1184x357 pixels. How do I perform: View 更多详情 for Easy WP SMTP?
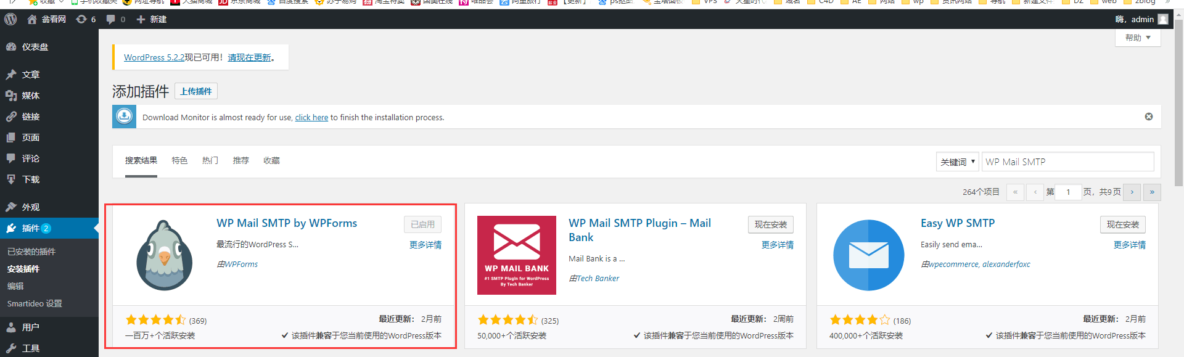point(1130,245)
